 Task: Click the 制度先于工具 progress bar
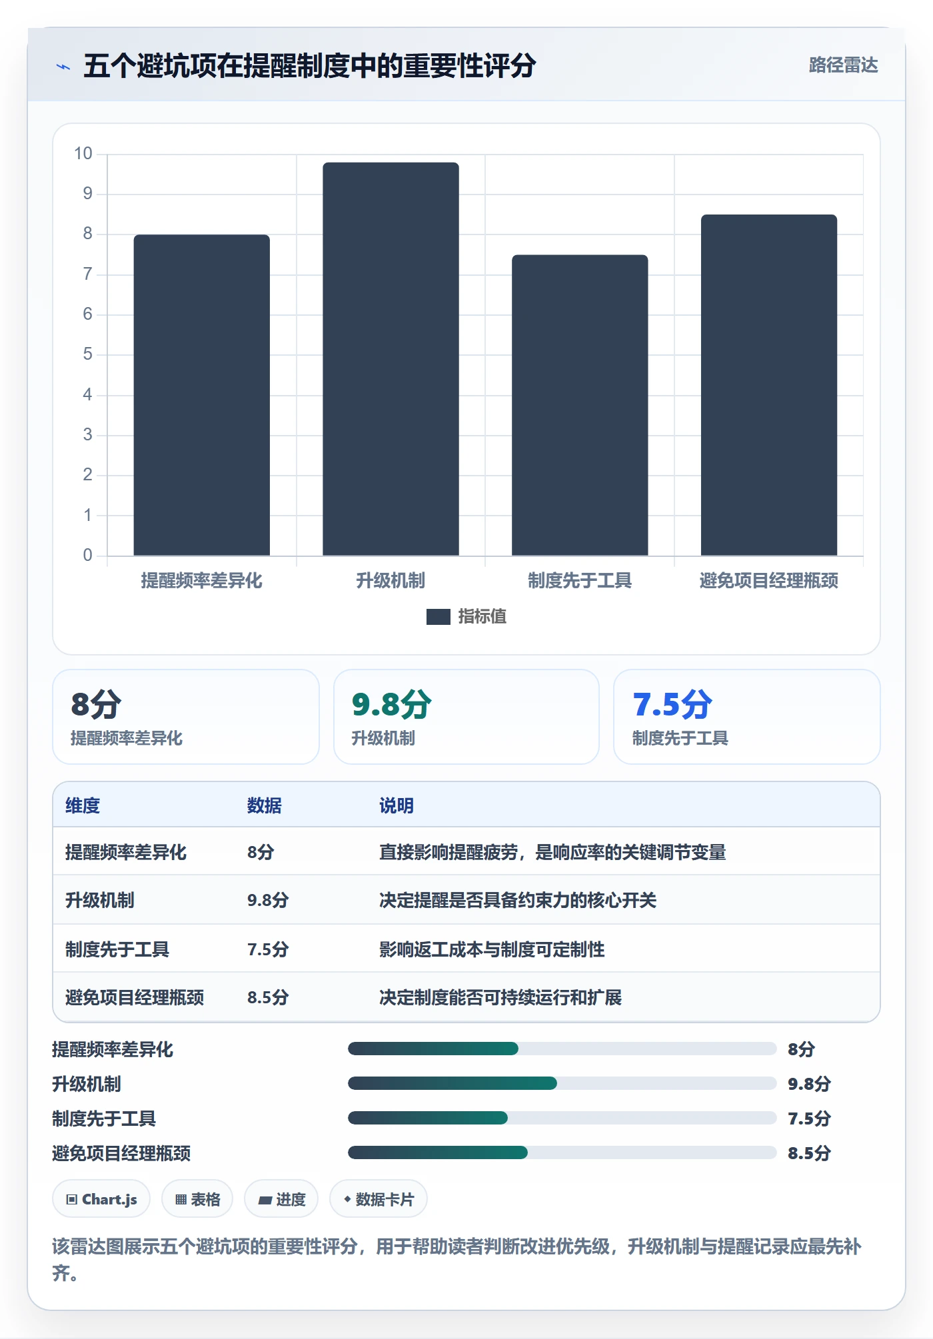pyautogui.click(x=562, y=1118)
